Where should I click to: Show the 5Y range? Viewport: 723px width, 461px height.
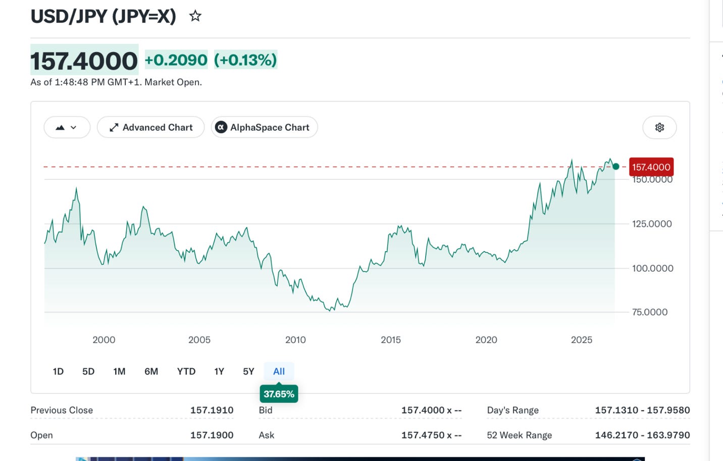(x=248, y=372)
